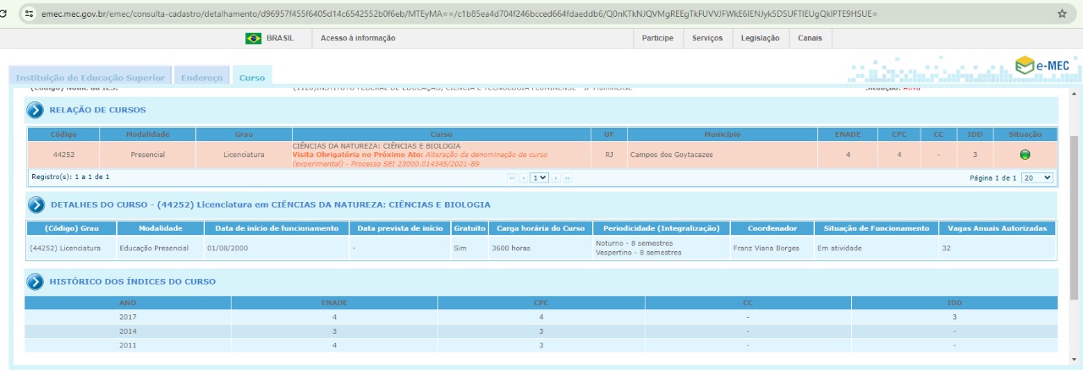Select the Curso tab

(252, 78)
